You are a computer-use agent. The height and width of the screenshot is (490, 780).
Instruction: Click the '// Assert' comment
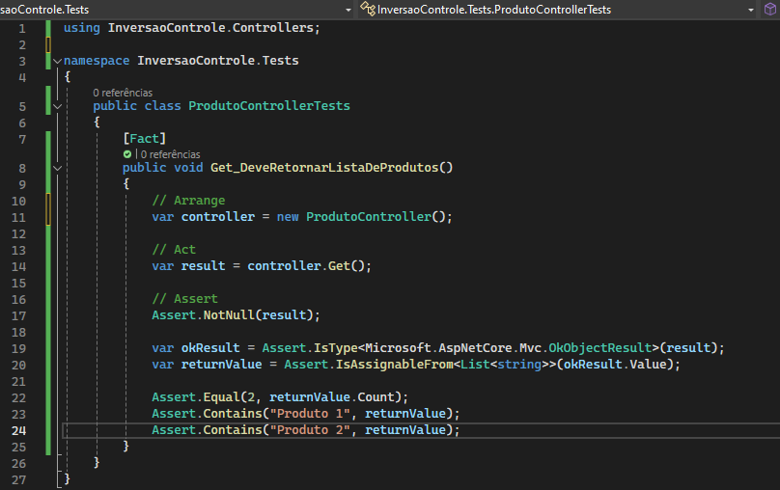[x=185, y=299]
